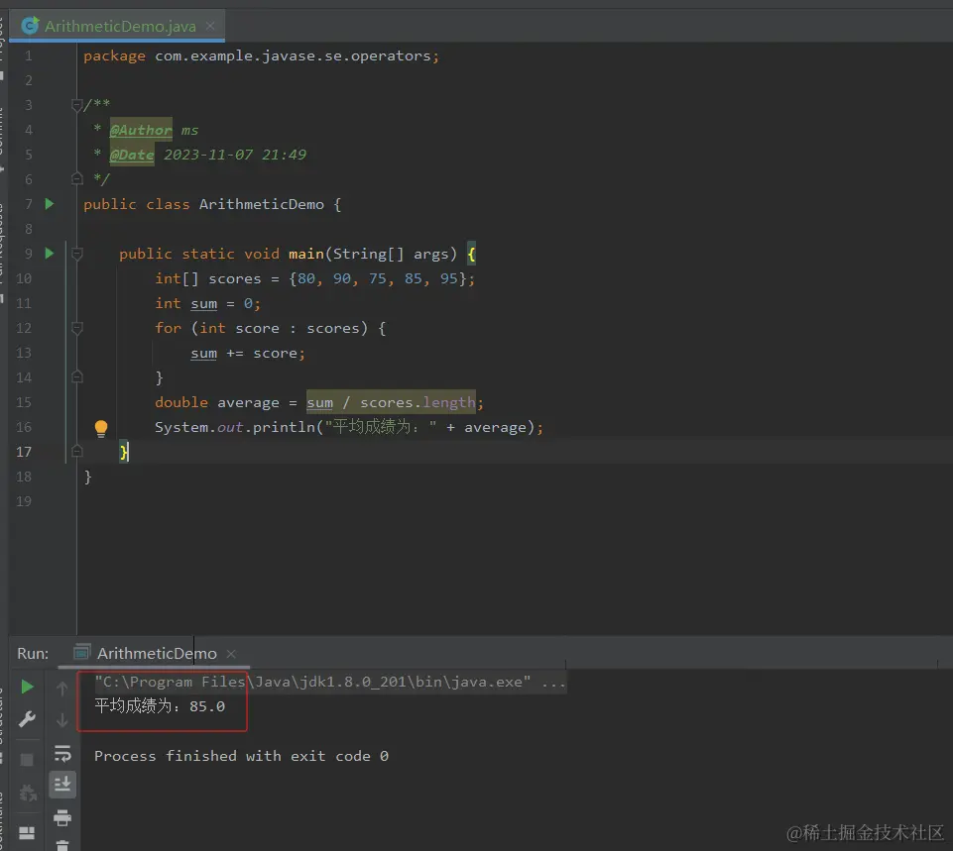The image size is (953, 851).
Task: Click the dump threads icon
Action: coord(28,793)
